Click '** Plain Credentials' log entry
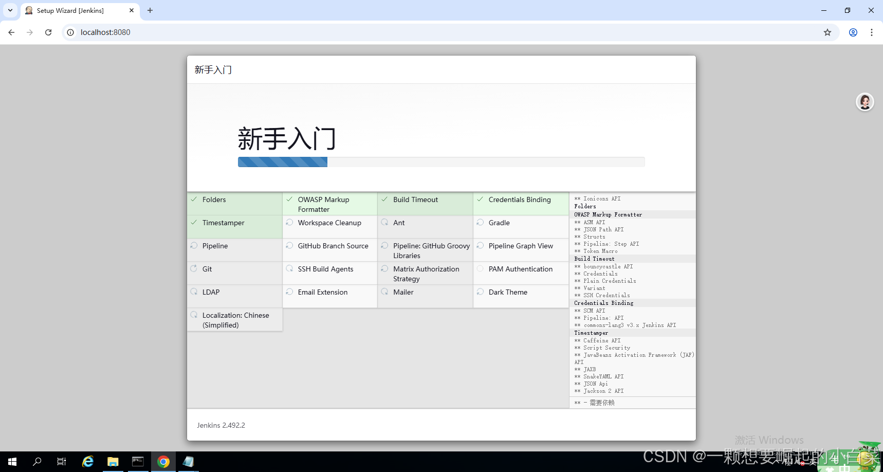The width and height of the screenshot is (883, 472). tap(605, 281)
